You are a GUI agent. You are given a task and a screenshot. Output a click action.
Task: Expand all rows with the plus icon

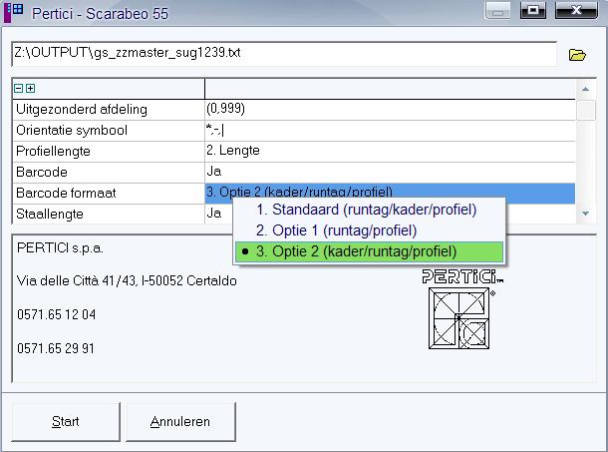pos(31,89)
